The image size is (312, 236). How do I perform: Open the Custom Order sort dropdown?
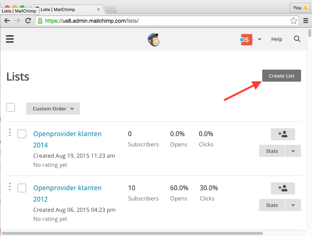[x=53, y=109]
